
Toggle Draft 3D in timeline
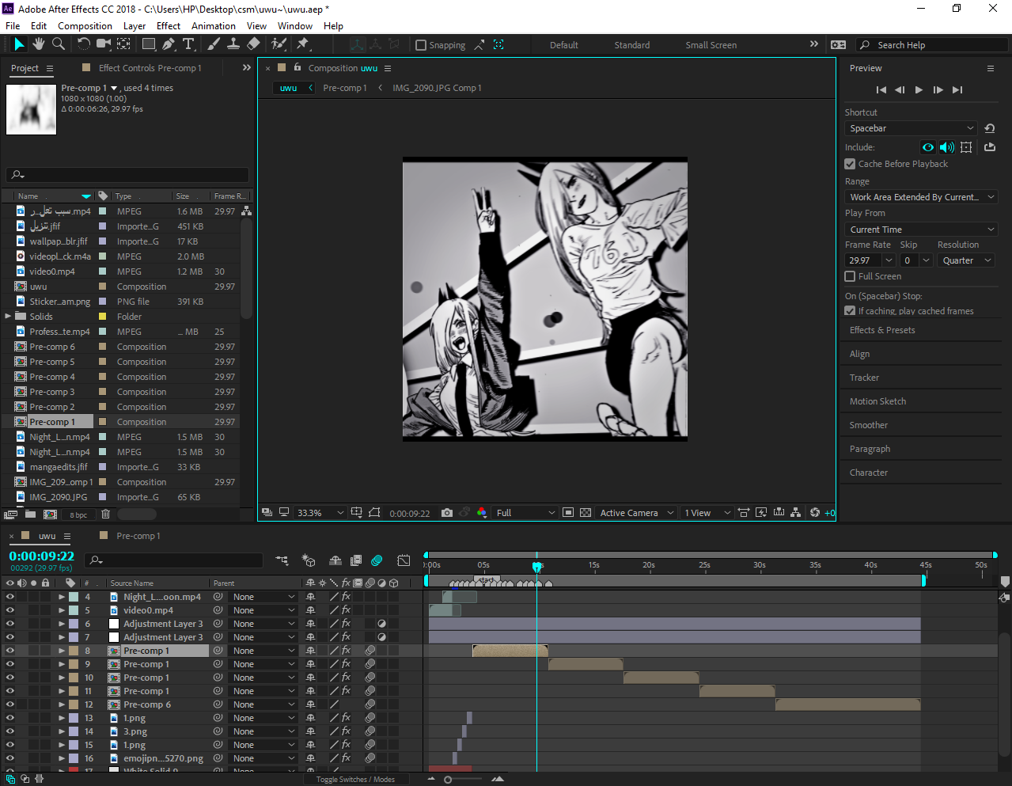point(309,560)
